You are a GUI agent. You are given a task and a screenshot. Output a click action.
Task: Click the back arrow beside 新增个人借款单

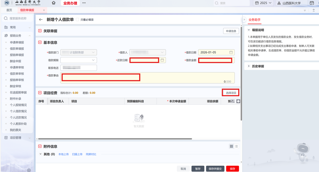coord(41,20)
